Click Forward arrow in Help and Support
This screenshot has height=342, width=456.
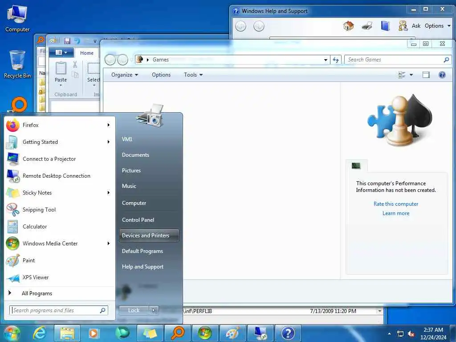(x=259, y=26)
